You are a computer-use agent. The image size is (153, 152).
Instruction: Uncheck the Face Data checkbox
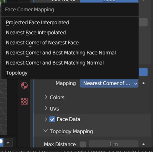pyautogui.click(x=52, y=119)
